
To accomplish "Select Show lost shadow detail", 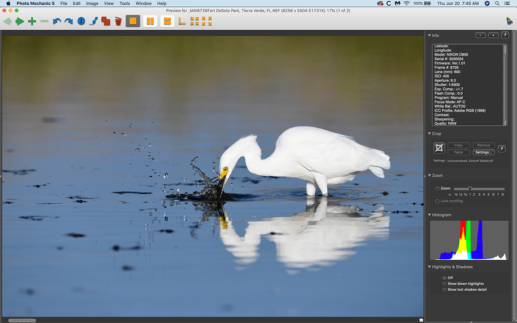I will [444, 290].
